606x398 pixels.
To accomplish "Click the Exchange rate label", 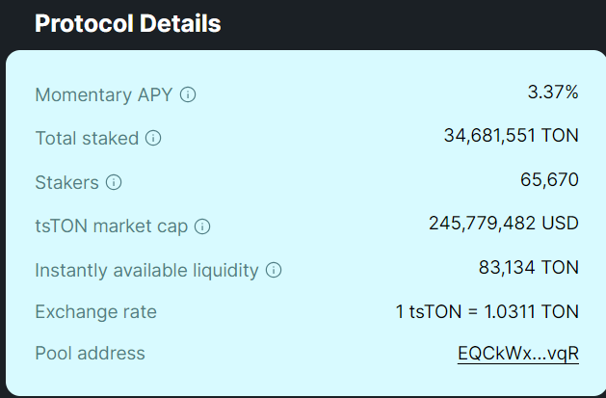I will point(95,312).
